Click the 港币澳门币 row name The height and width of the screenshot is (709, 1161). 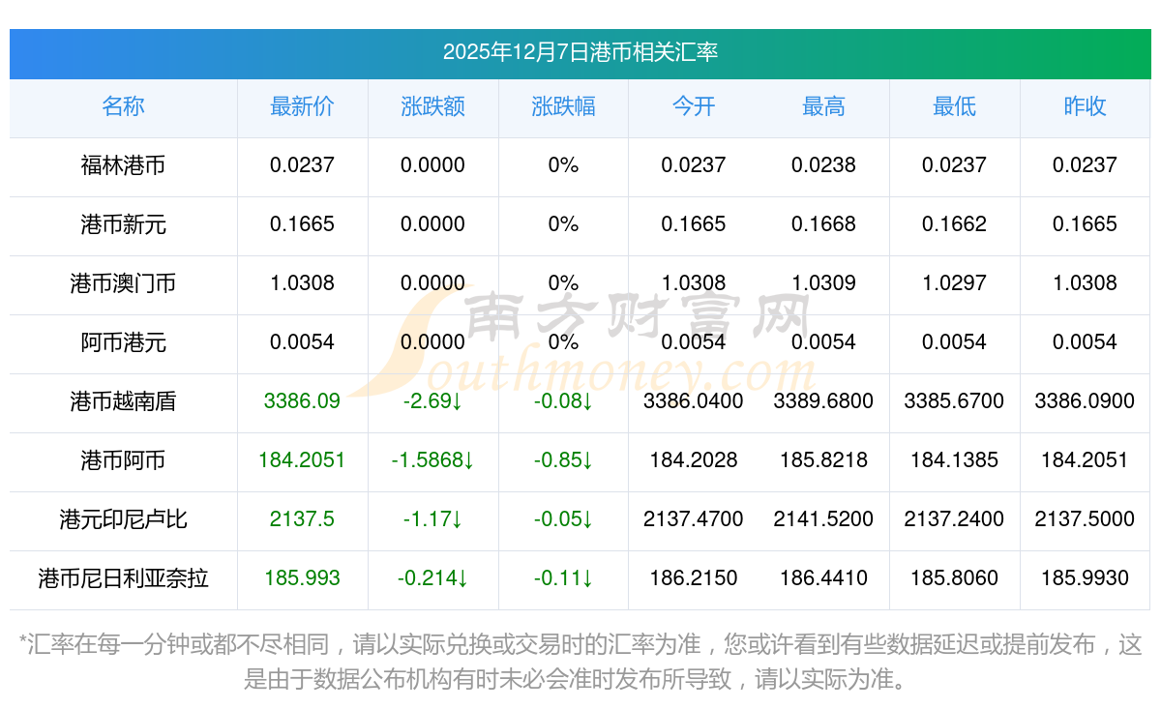[123, 283]
